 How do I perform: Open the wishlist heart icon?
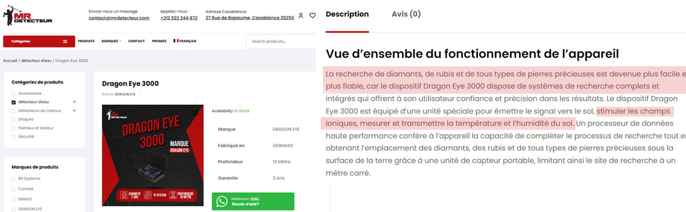[x=312, y=15]
